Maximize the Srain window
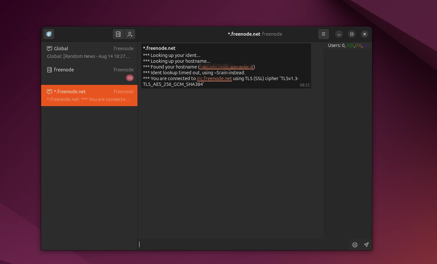The height and width of the screenshot is (264, 437). pos(352,34)
